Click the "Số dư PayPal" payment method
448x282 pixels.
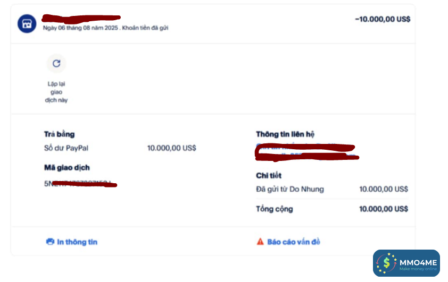coord(66,148)
